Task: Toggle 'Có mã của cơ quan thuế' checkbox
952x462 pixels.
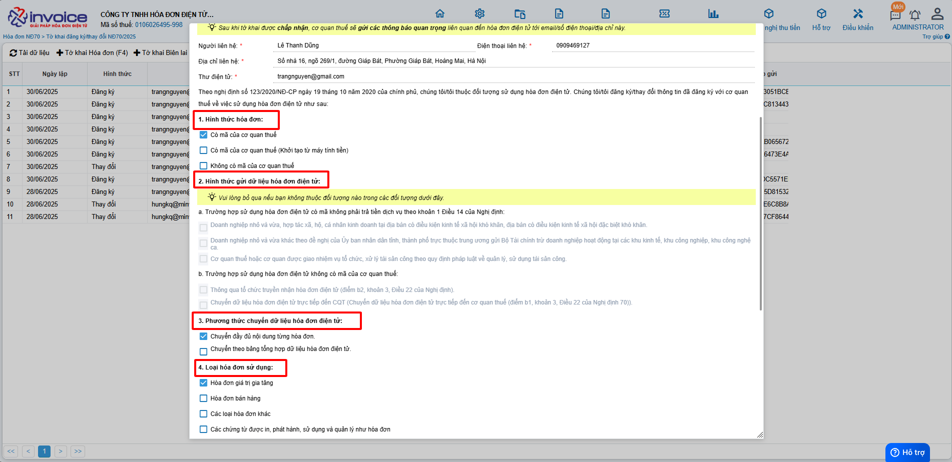Action: pyautogui.click(x=203, y=135)
